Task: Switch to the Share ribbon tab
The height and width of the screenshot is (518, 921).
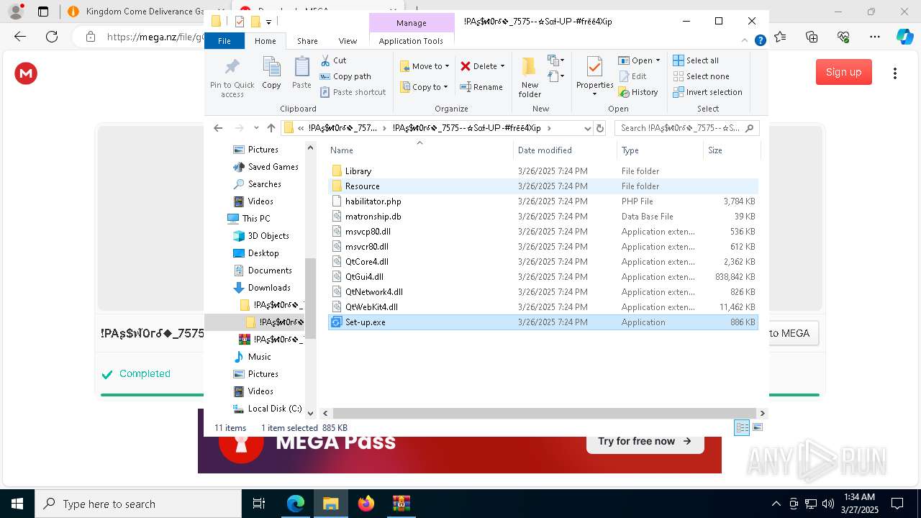Action: (307, 41)
